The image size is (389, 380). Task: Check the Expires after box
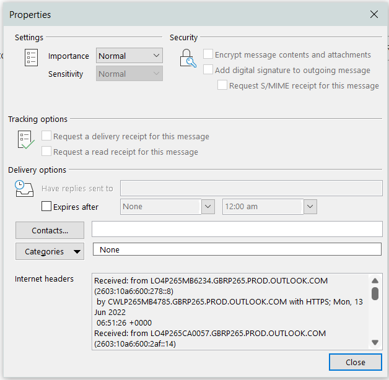[x=46, y=207]
